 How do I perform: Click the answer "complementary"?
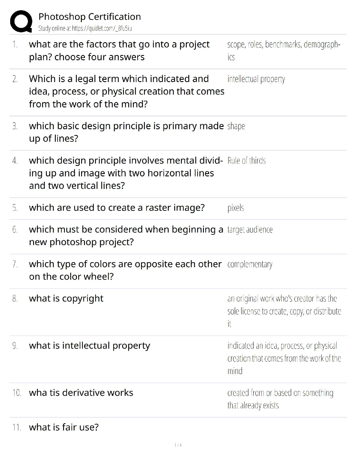click(250, 264)
